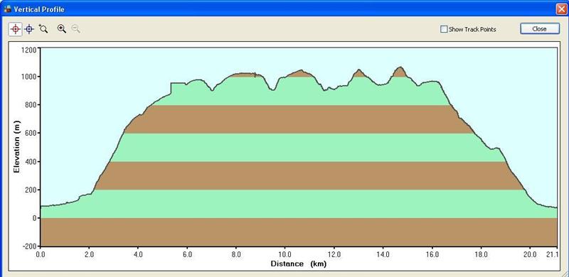This screenshot has height=277, width=569.
Task: Click the 8.0 distance tick label
Action: (x=236, y=254)
